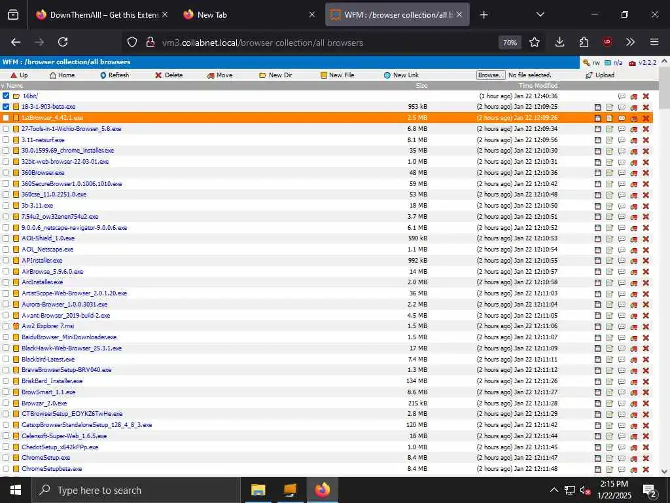Collapse the WFM header with the up chevron

click(x=665, y=61)
